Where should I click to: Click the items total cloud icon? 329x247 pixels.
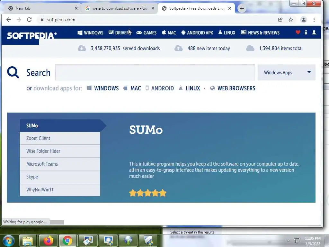(250, 48)
